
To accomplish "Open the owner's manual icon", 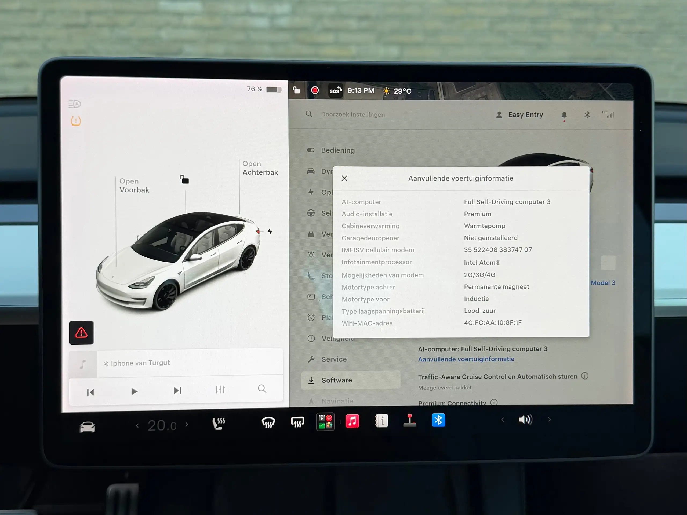I will 381,421.
